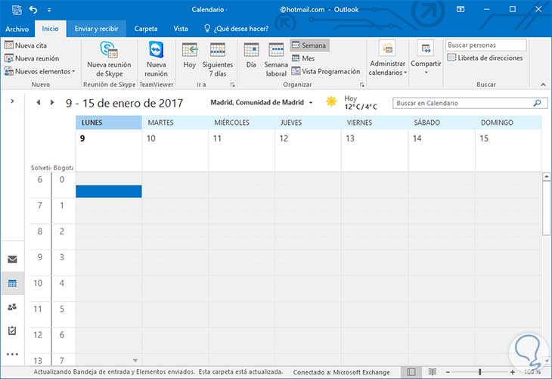Click Send/Receive quick access icon
Image resolution: width=552 pixels, height=379 pixels.
(17, 10)
